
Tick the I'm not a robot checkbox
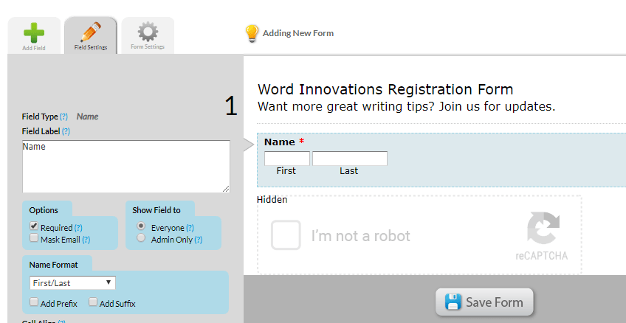tap(286, 235)
